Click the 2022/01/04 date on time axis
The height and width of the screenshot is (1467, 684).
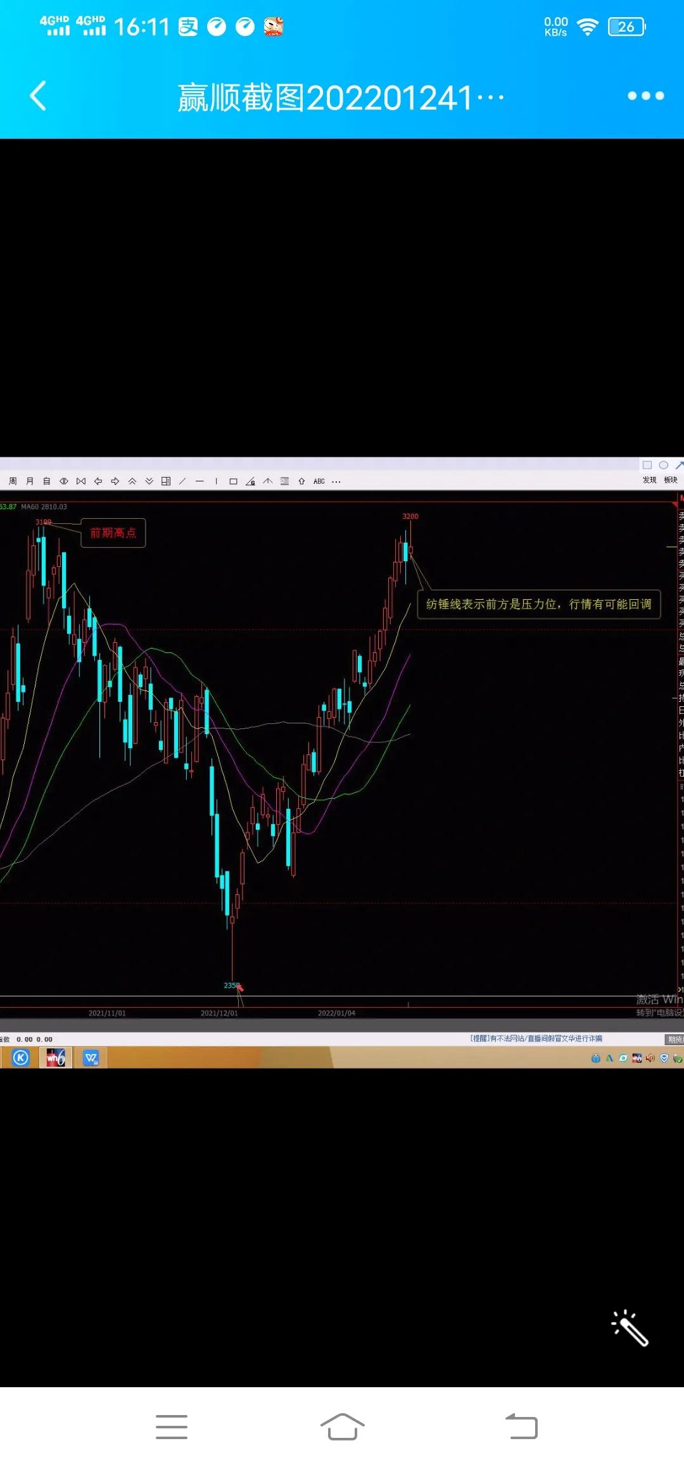(x=336, y=1013)
